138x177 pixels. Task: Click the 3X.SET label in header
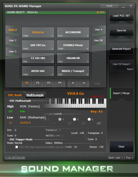(x=100, y=12)
